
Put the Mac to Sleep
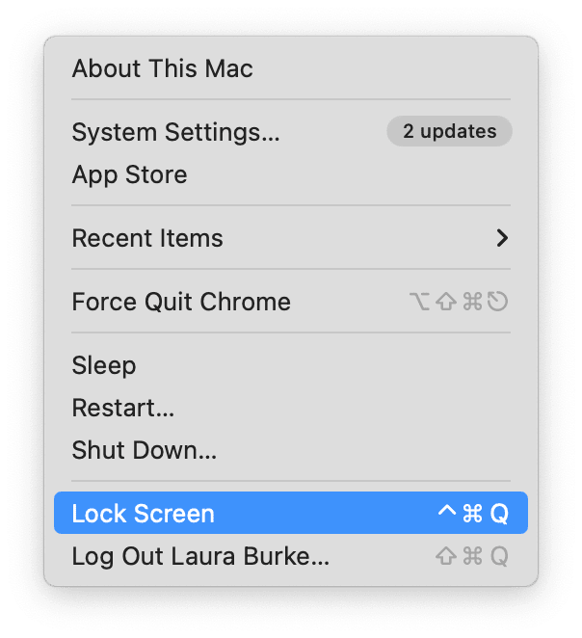pyautogui.click(x=104, y=366)
